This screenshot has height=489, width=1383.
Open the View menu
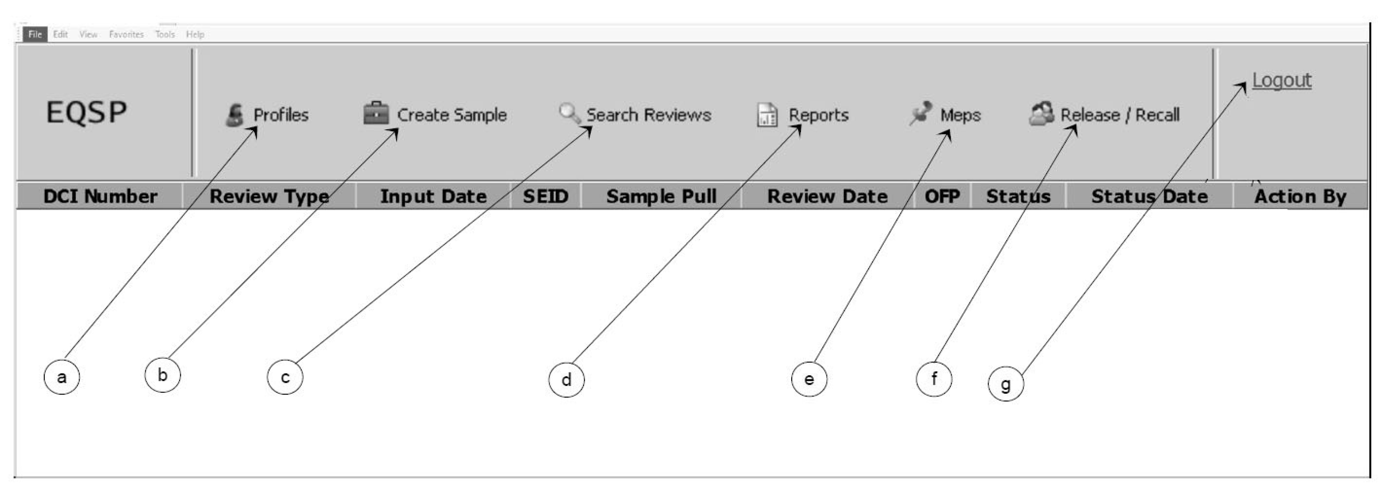coord(88,34)
